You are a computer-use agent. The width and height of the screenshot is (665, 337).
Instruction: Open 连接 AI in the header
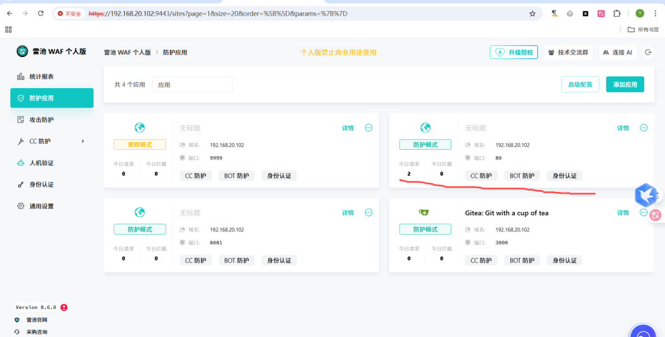tap(617, 52)
